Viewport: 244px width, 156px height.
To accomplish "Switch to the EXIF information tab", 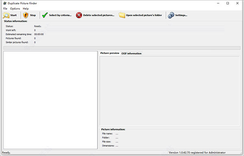I will (x=131, y=53).
